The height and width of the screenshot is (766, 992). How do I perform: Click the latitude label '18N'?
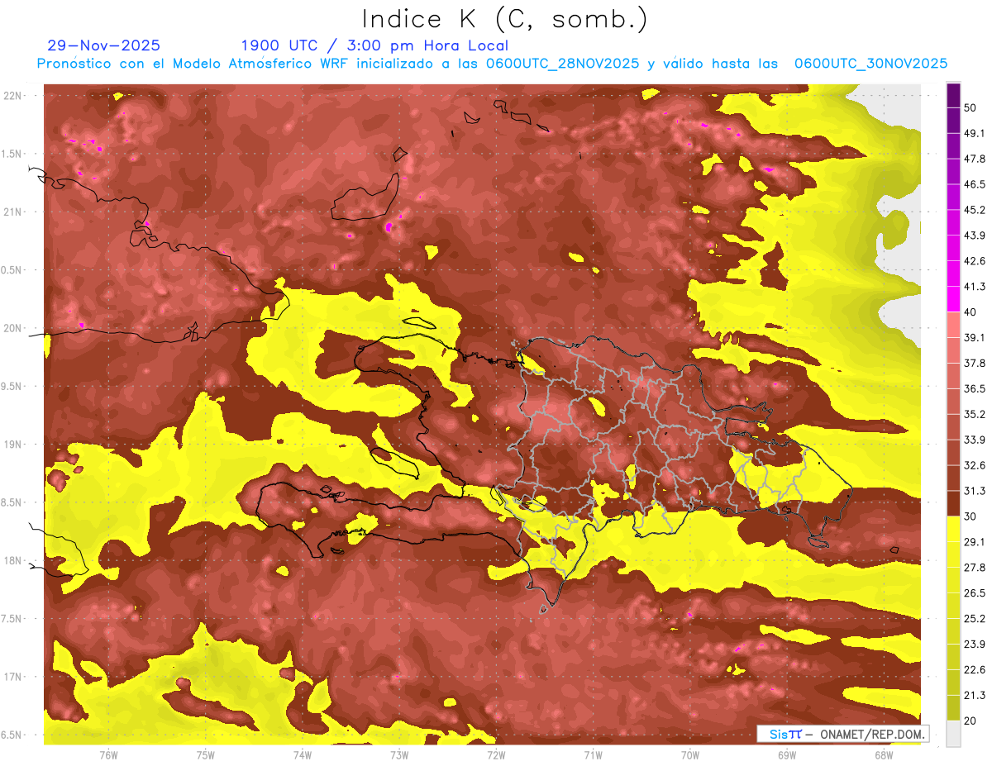coord(14,561)
